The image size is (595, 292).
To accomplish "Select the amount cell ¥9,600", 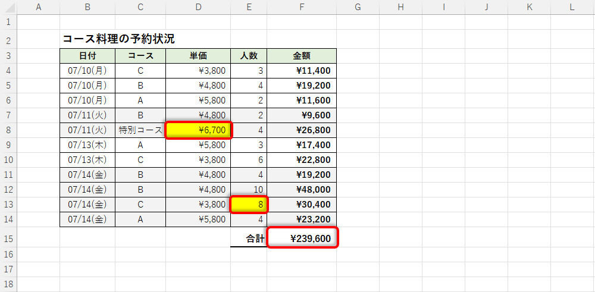I will click(x=302, y=115).
